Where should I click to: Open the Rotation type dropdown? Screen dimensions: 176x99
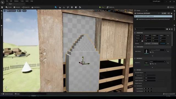139,38
